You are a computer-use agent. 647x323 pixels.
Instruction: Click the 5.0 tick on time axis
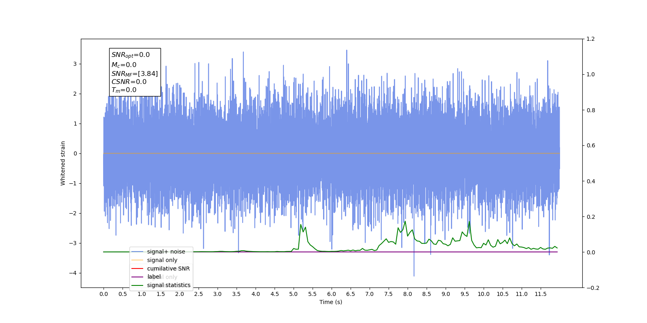tap(294, 294)
